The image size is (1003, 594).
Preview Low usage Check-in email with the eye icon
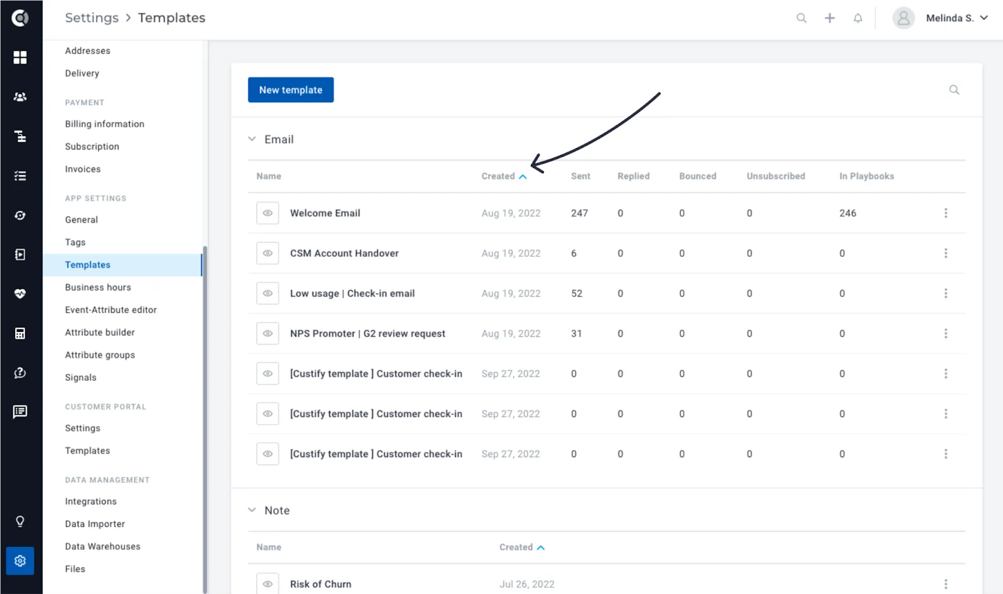click(268, 294)
